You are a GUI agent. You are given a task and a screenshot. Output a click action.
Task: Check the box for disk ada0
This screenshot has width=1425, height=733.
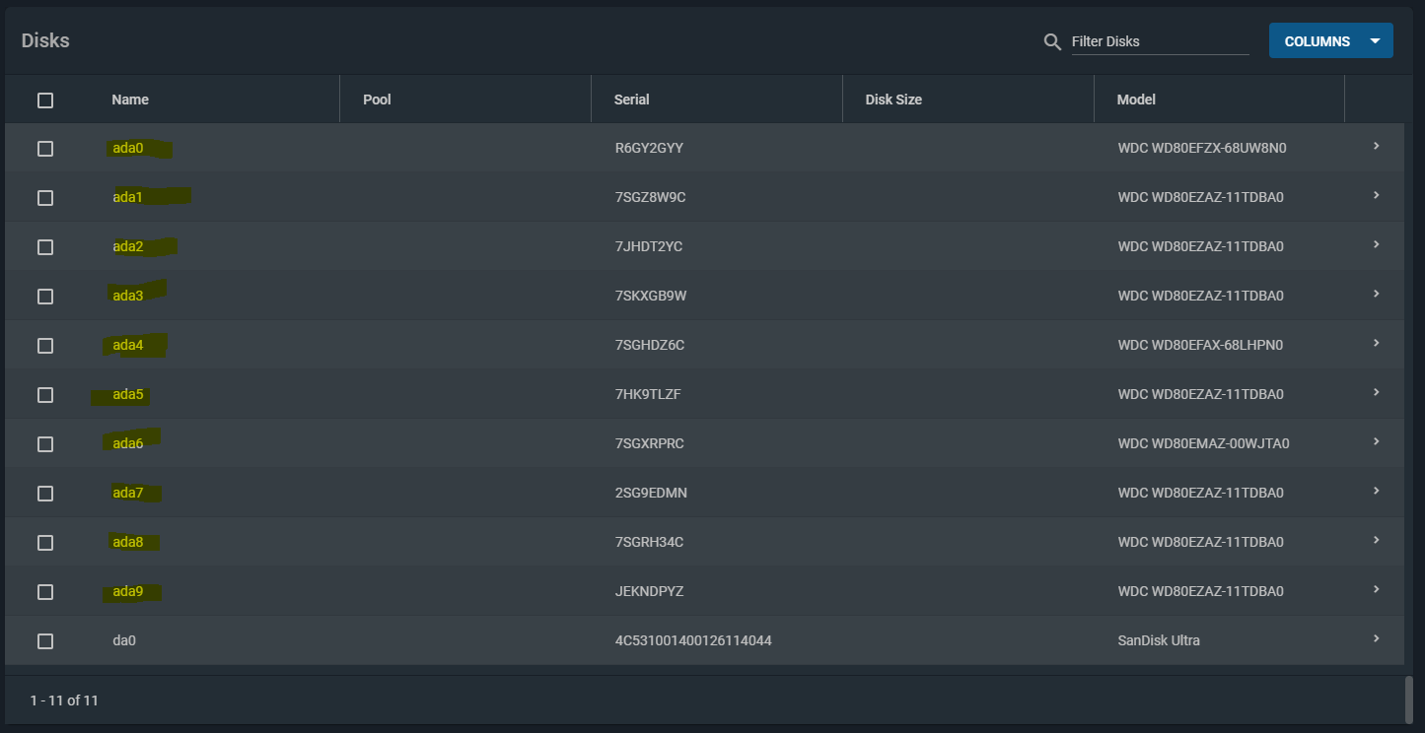(x=45, y=149)
